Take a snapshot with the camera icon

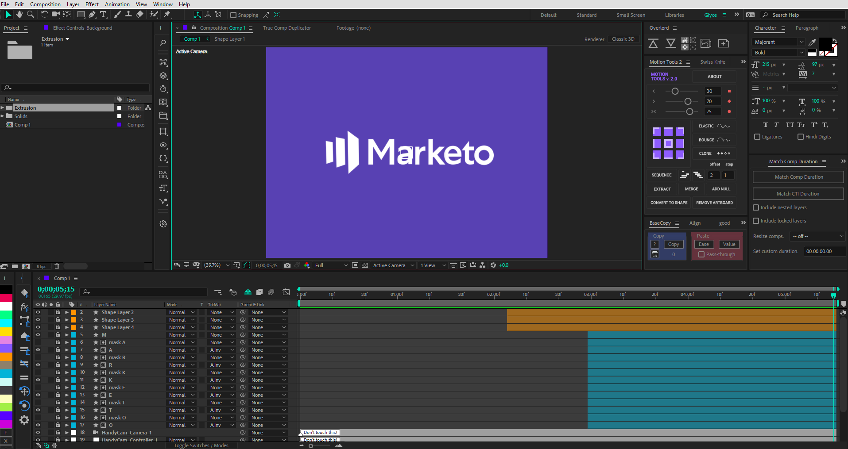[287, 265]
